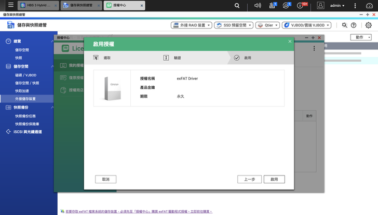This screenshot has width=378, height=215.
Task: Open the storage manager settings gear
Action: pyautogui.click(x=368, y=25)
